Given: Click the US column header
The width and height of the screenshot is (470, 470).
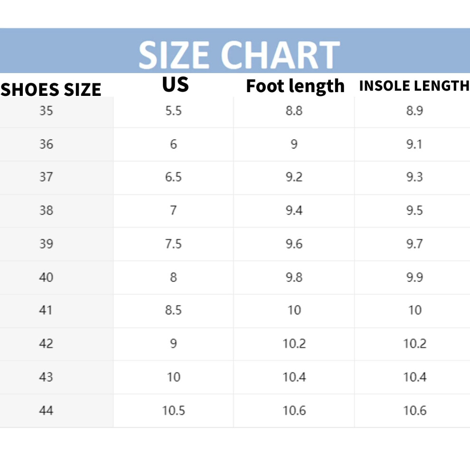Looking at the screenshot, I should (x=175, y=84).
